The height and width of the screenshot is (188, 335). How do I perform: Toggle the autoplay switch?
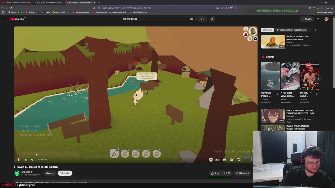pos(217,160)
